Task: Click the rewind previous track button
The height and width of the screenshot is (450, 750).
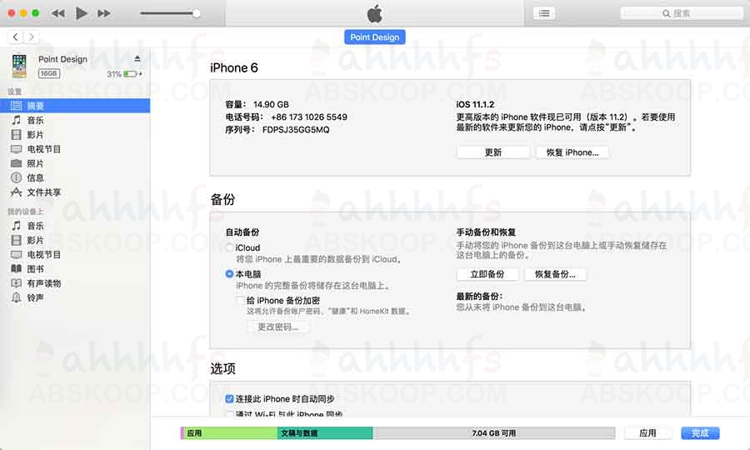Action: (57, 13)
